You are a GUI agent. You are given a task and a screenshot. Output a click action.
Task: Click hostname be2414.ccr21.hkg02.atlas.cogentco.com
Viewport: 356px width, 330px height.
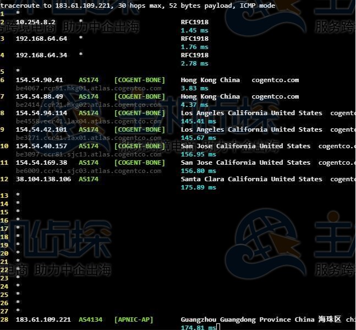tap(89, 105)
